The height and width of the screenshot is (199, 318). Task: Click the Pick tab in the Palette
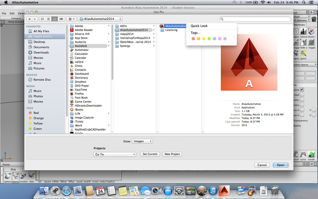tap(14, 169)
